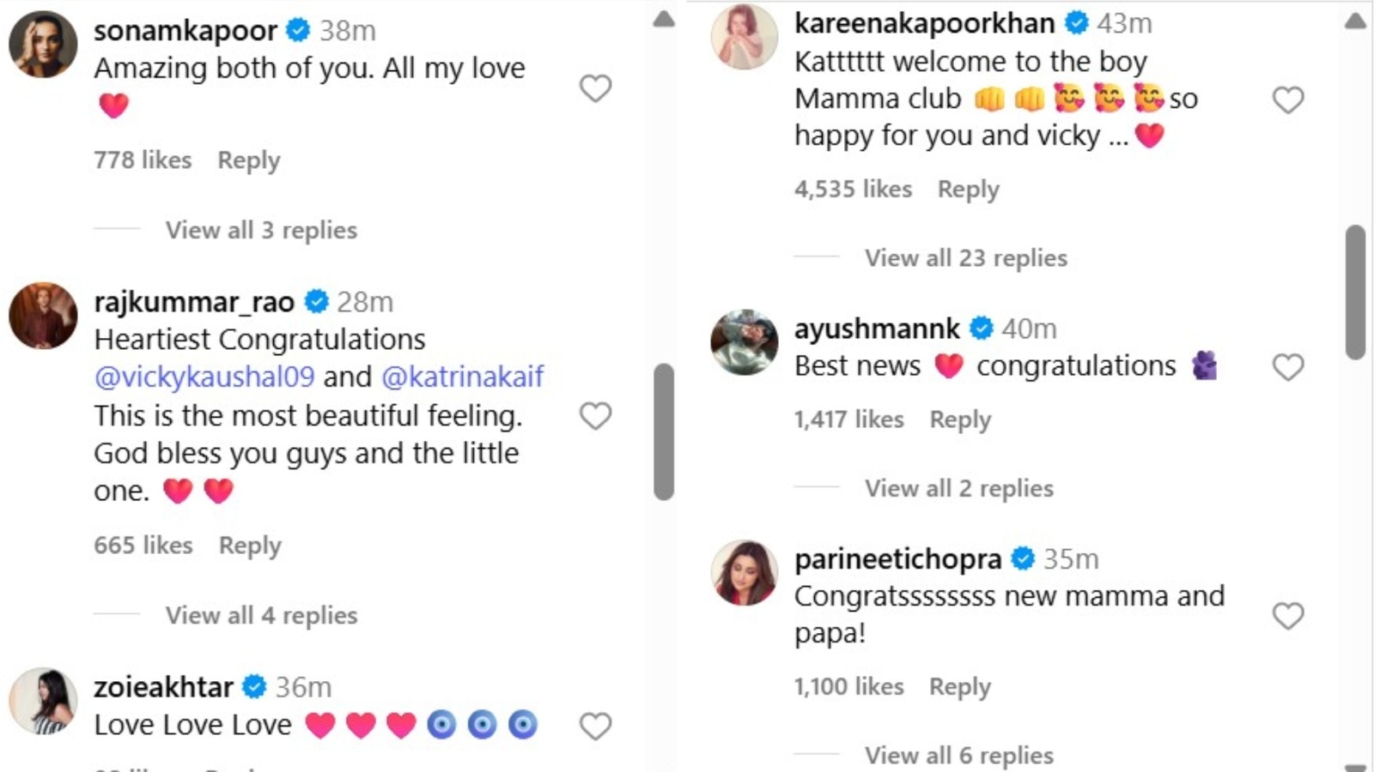This screenshot has width=1374, height=772.
Task: Like zoieakhtar's Love Love Love comment
Action: click(595, 726)
